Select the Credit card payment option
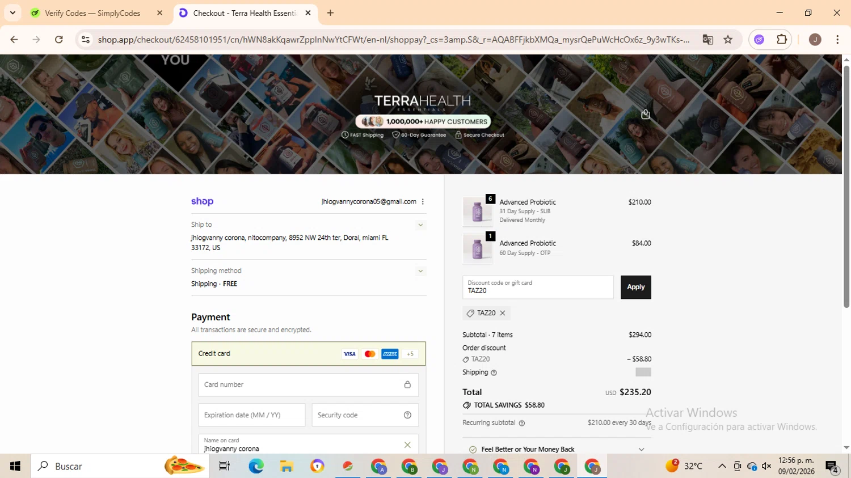The height and width of the screenshot is (478, 851). pyautogui.click(x=309, y=354)
